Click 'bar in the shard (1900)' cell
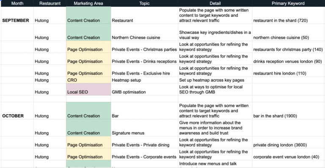Viewport: 325px width, 168px height. [x=288, y=110]
